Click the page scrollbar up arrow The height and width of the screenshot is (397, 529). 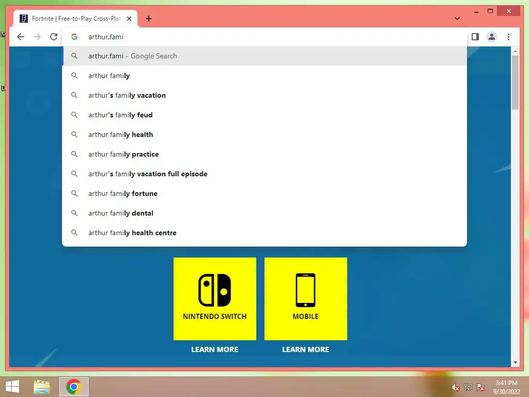pyautogui.click(x=515, y=51)
